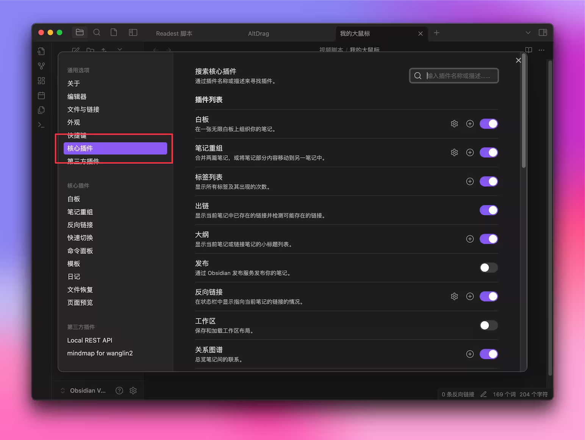585x440 pixels.
Task: Disable the 大纲 plugin toggle
Action: [x=489, y=239]
